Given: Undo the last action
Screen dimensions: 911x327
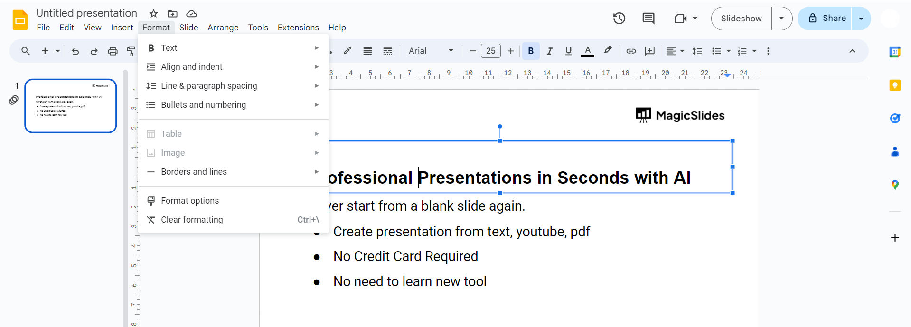Looking at the screenshot, I should (75, 51).
